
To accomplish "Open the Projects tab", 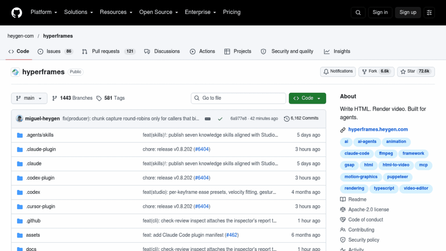I will pos(238,51).
